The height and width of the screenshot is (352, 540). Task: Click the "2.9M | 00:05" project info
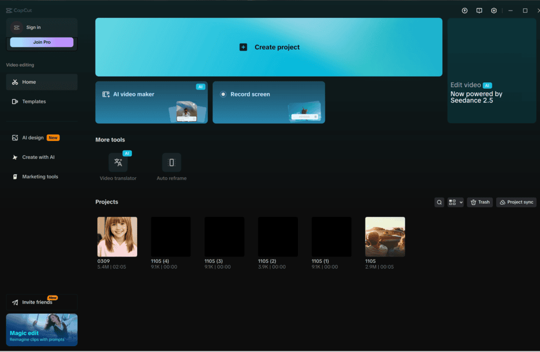click(379, 267)
